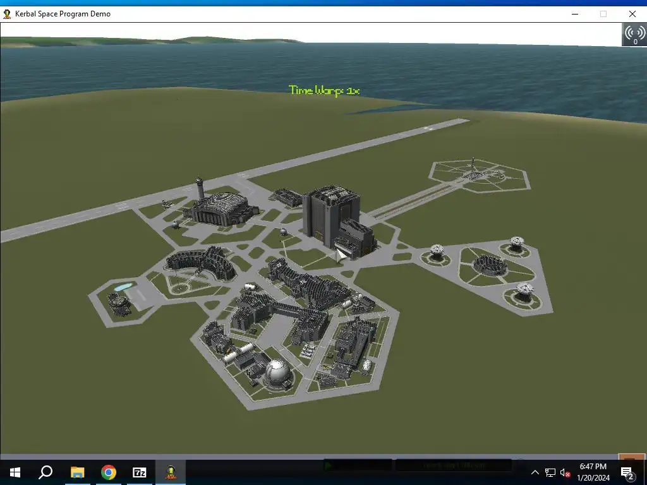The width and height of the screenshot is (647, 485).
Task: Select the Launch Pad at the crawlerway end
Action: point(479,176)
